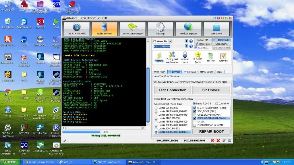The height and width of the screenshot is (165, 294).
Task: Open the Windows start menu
Action: tap(10, 162)
